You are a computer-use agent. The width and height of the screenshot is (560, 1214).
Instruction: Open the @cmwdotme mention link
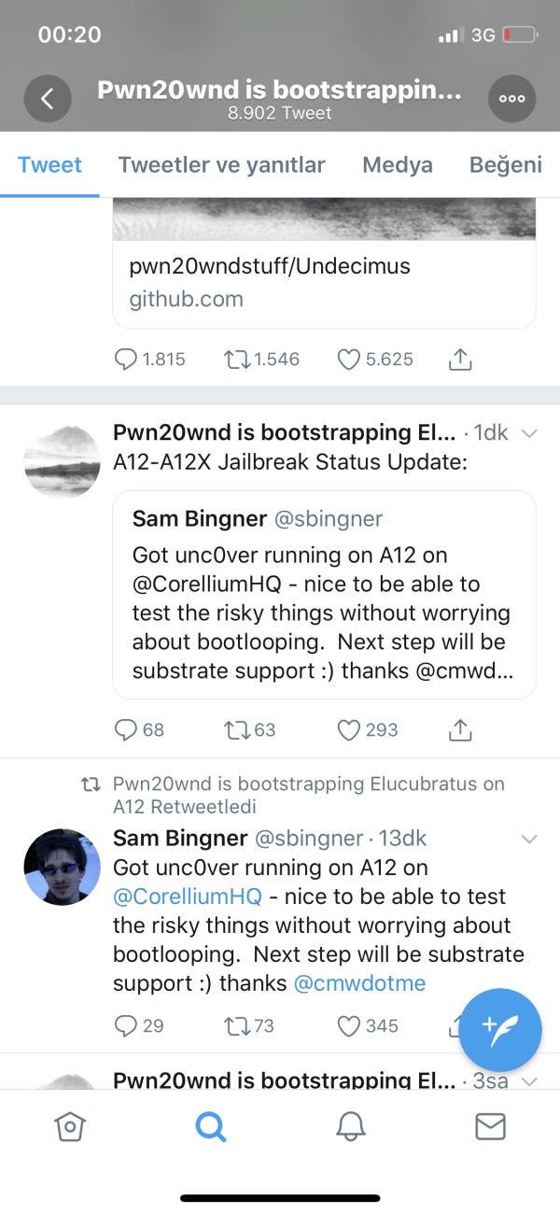coord(359,983)
